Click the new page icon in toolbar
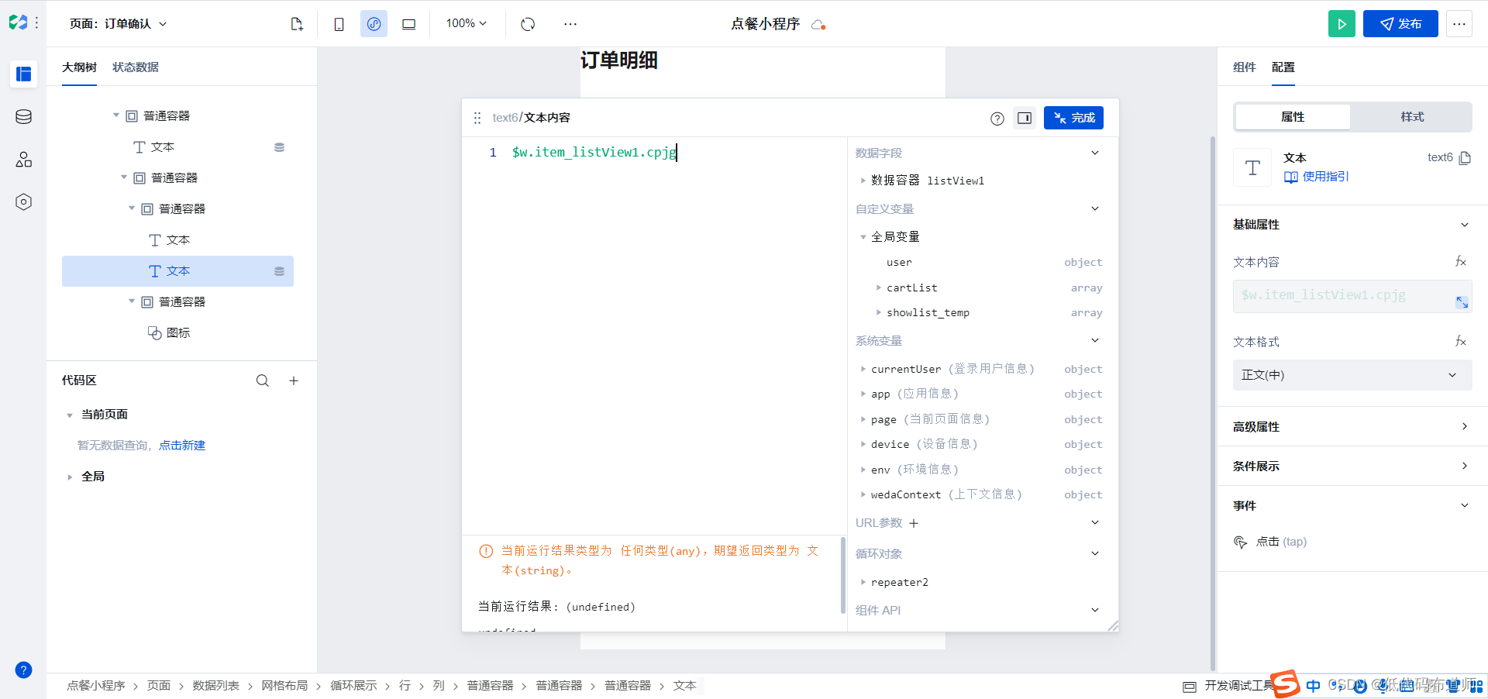The image size is (1488, 699). tap(297, 24)
